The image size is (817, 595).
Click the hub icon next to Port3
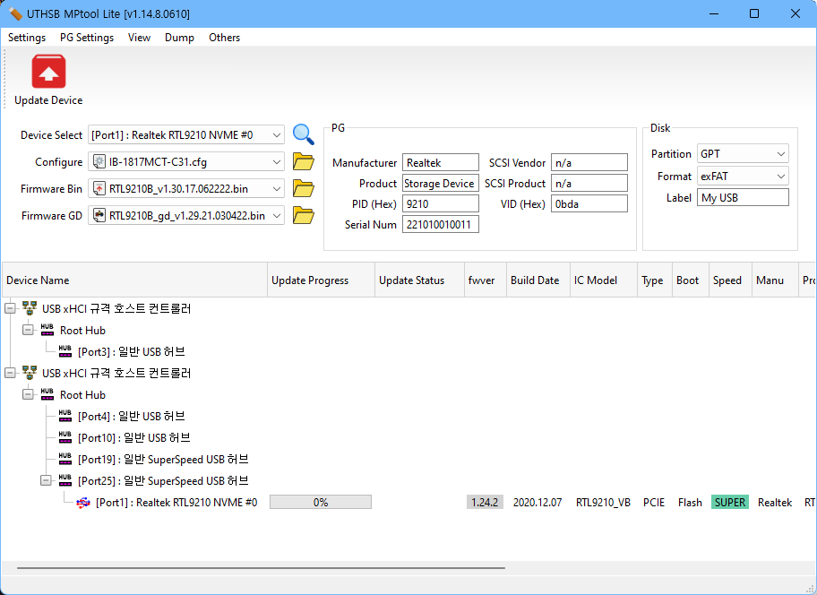65,351
